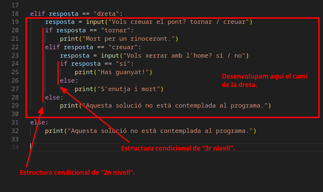Click the elif keyword on line 22
The width and height of the screenshot is (323, 192).
pyautogui.click(x=52, y=47)
